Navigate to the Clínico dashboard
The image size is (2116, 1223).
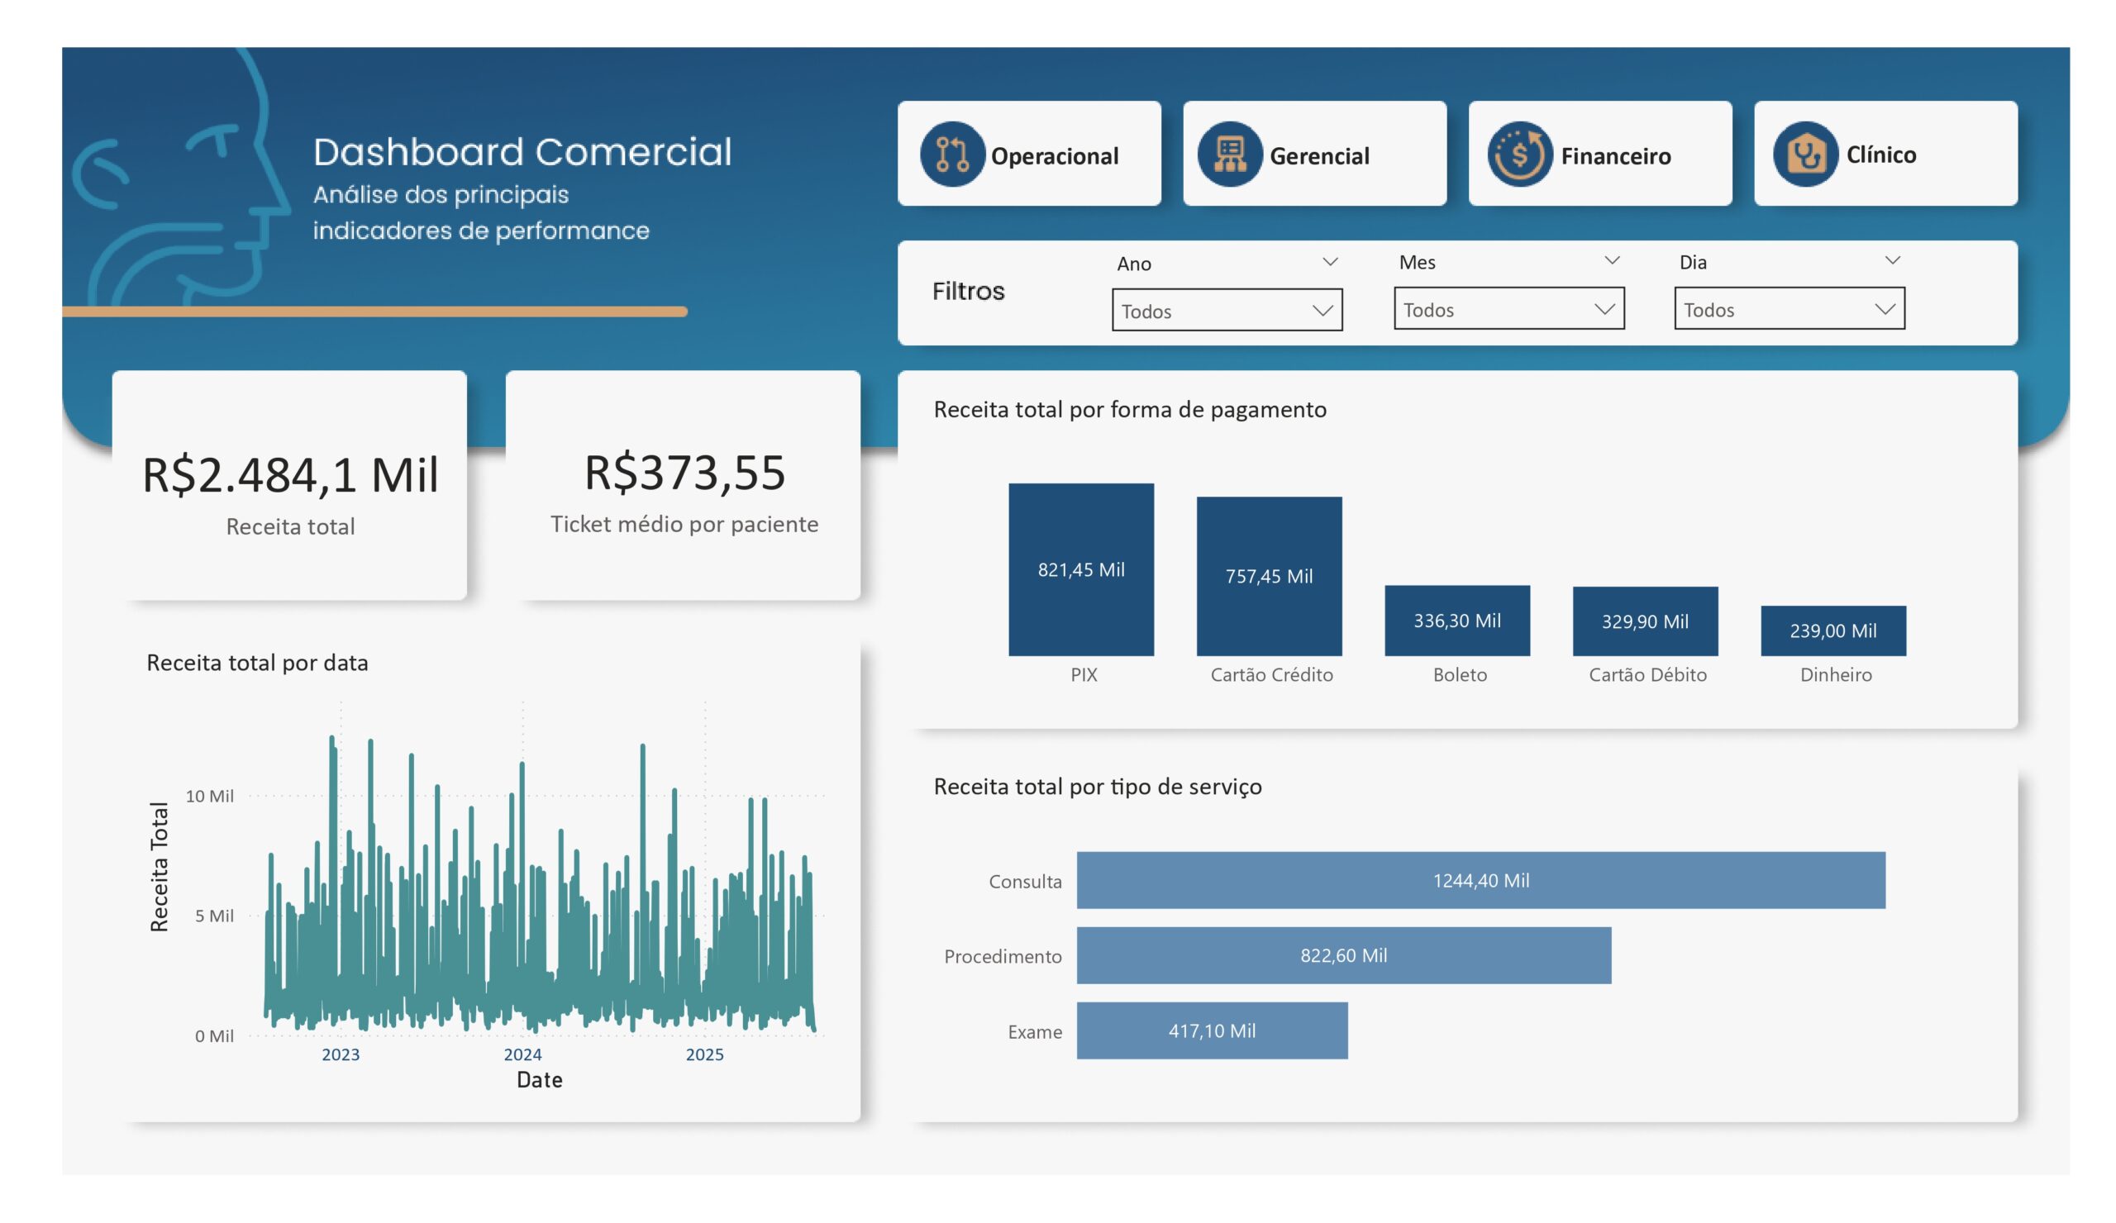1880,155
